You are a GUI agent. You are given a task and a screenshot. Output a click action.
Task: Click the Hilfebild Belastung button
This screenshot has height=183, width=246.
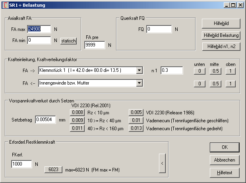(221, 35)
